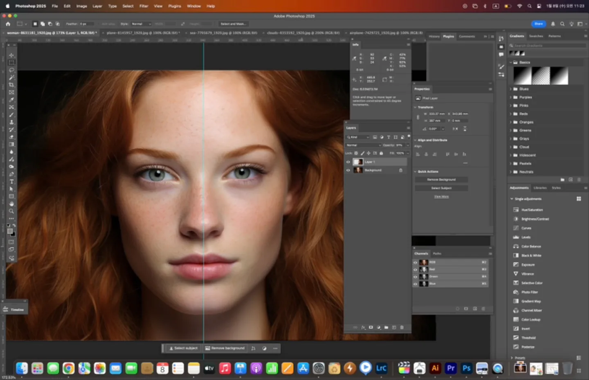Select the Pen tool
The width and height of the screenshot is (589, 380).
point(11,174)
